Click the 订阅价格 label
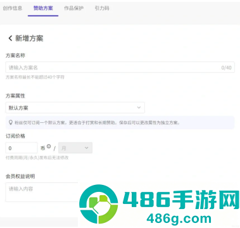 click(x=15, y=136)
